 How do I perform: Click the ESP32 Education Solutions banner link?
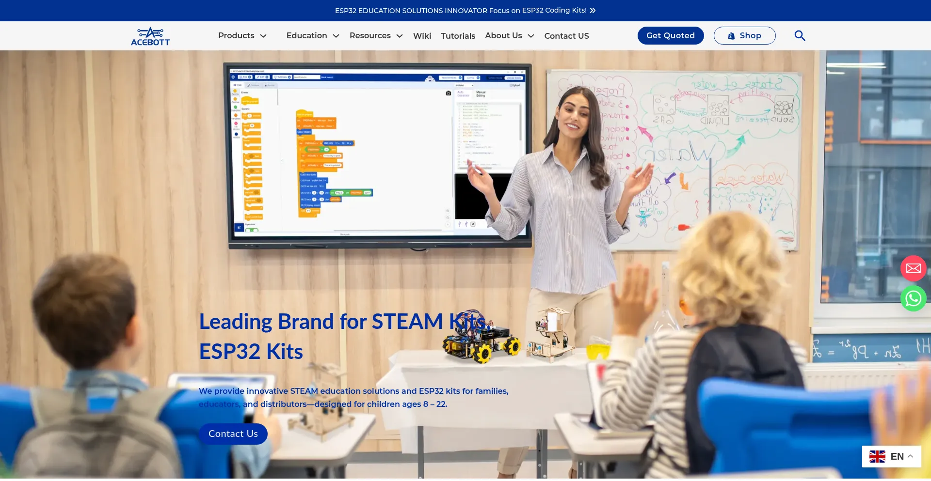click(460, 11)
